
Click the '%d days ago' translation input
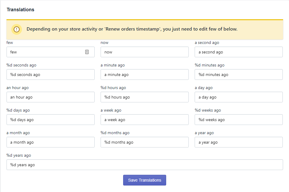[50, 120]
